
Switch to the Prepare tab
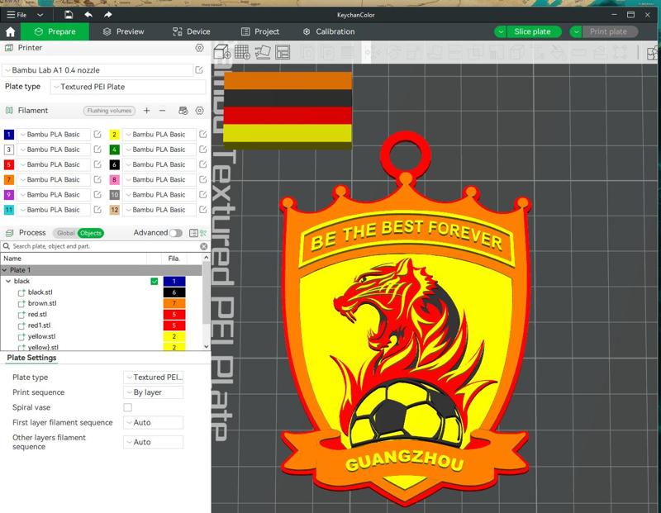point(55,31)
